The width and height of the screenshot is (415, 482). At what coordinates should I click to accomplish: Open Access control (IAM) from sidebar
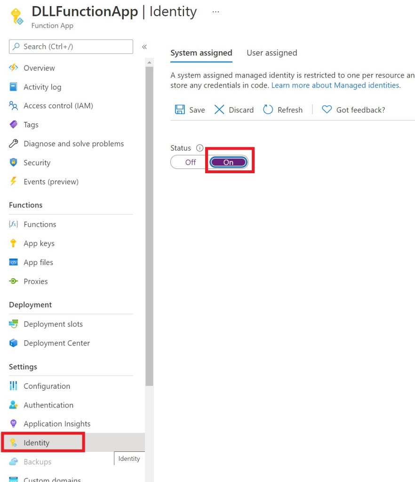click(58, 106)
